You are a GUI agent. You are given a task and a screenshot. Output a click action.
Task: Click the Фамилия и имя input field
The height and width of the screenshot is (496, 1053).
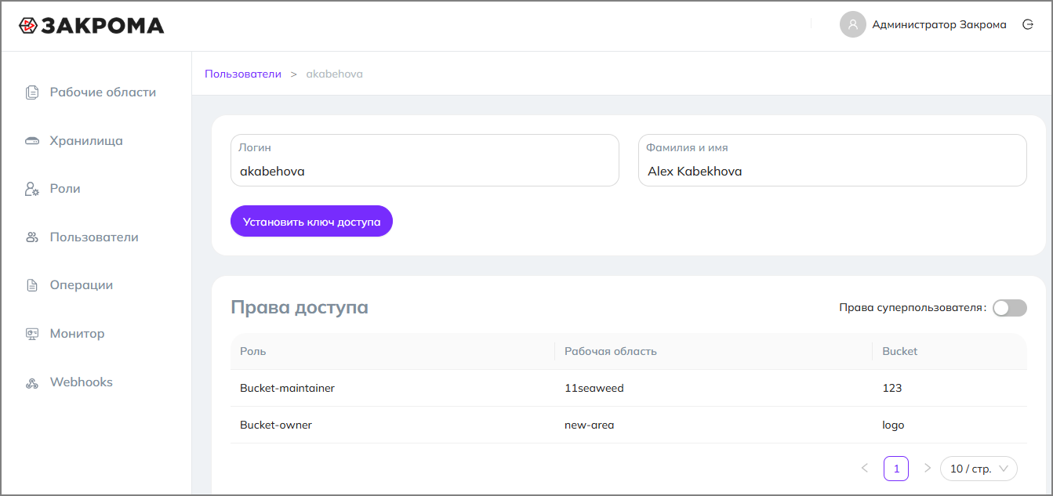pos(832,171)
